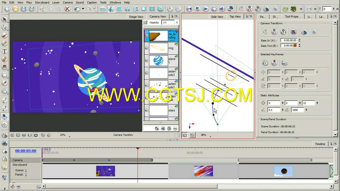Toggle visibility of the ring layer

(x=147, y=48)
